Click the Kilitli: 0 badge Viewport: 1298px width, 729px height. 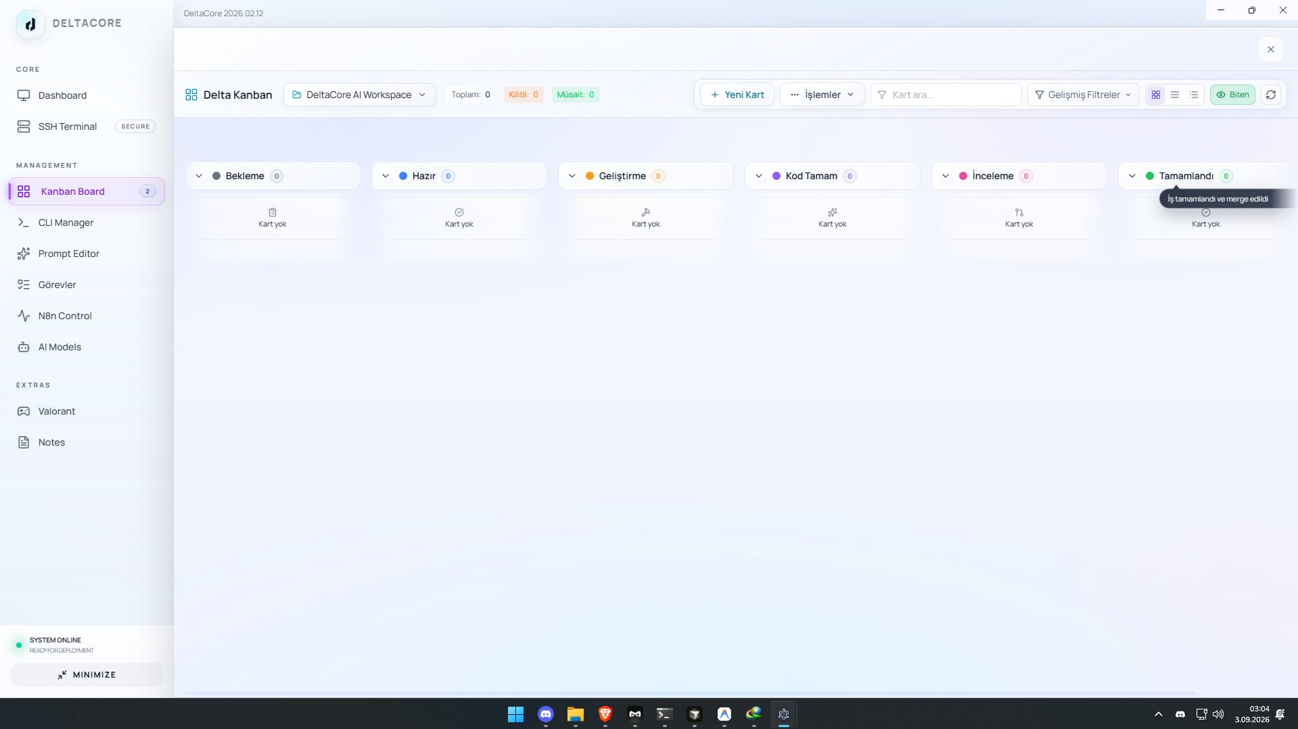[x=524, y=95]
